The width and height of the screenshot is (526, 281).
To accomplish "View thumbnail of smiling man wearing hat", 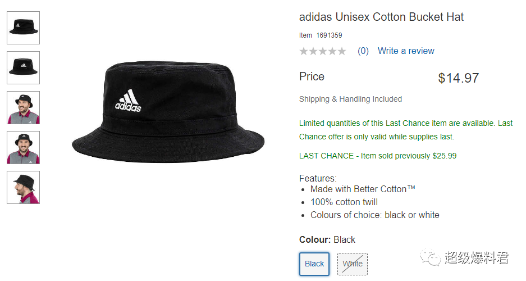I will tap(23, 108).
